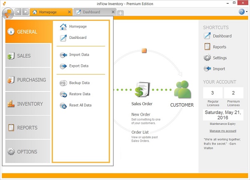Click the Export Data arrow icon
Screen dimensions: 250x180
click(x=63, y=66)
